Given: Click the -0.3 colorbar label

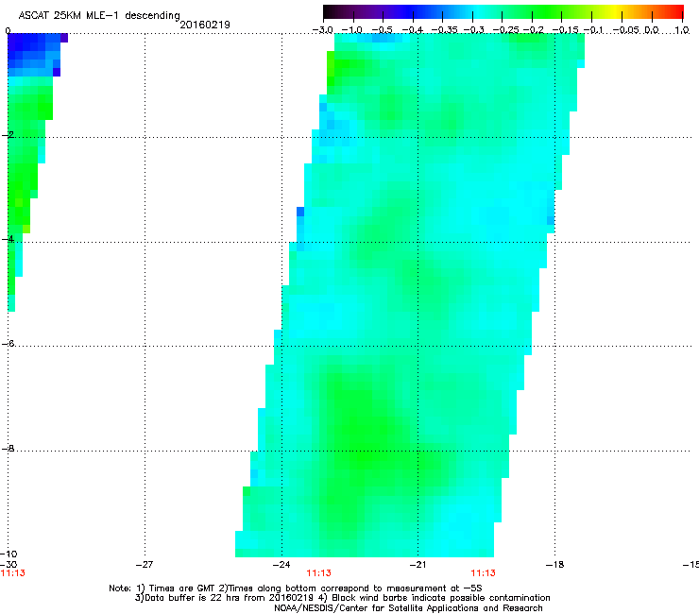Looking at the screenshot, I should [x=474, y=30].
